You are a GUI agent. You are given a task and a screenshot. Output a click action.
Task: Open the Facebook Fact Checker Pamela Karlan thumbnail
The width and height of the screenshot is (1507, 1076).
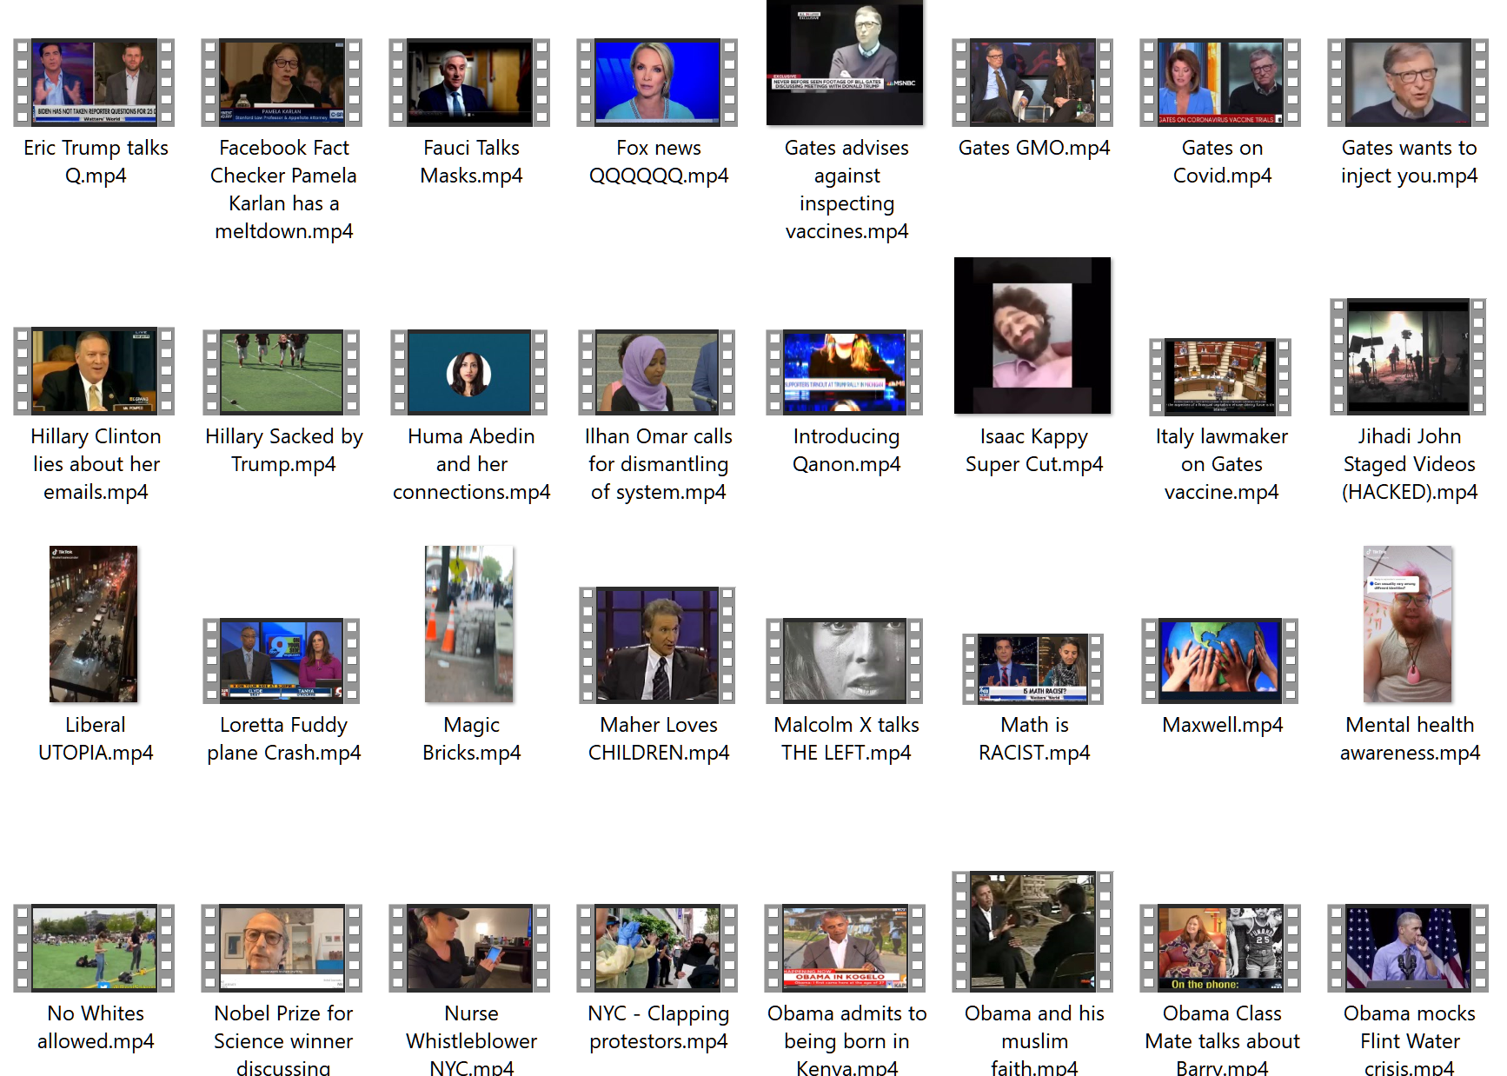pos(282,83)
